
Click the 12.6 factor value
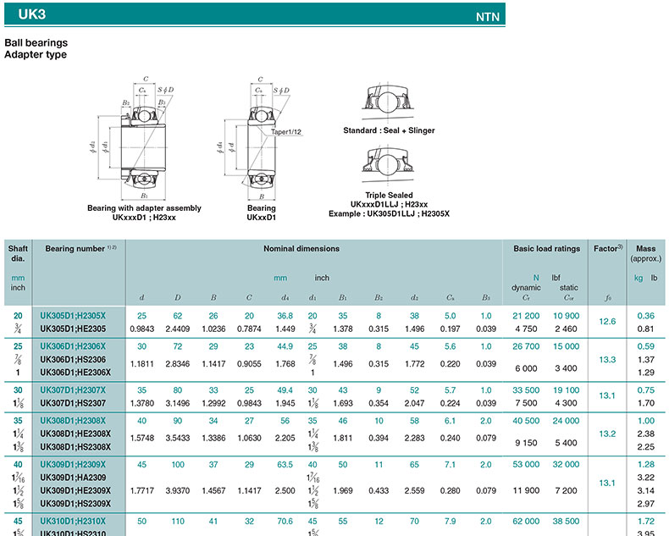[607, 322]
